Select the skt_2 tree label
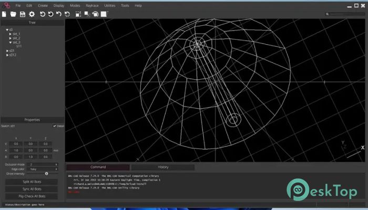The image size is (368, 210). click(x=16, y=38)
